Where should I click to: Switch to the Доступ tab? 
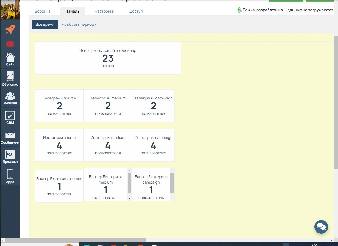[136, 11]
